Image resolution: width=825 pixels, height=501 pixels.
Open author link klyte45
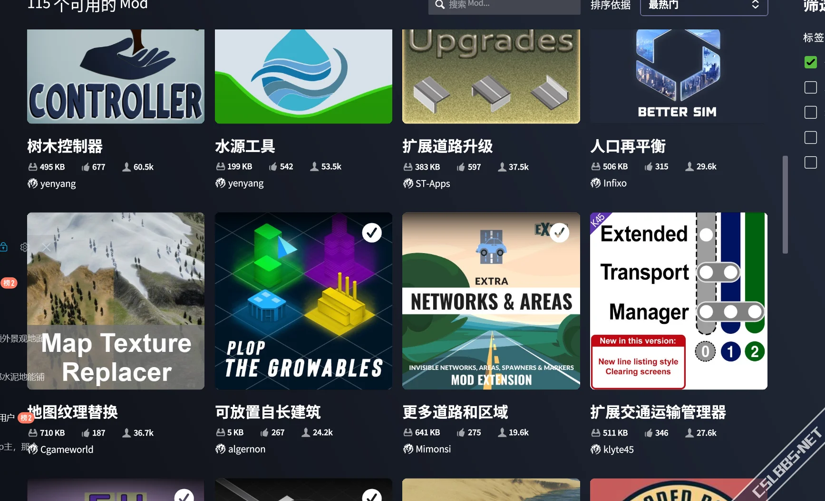618,450
